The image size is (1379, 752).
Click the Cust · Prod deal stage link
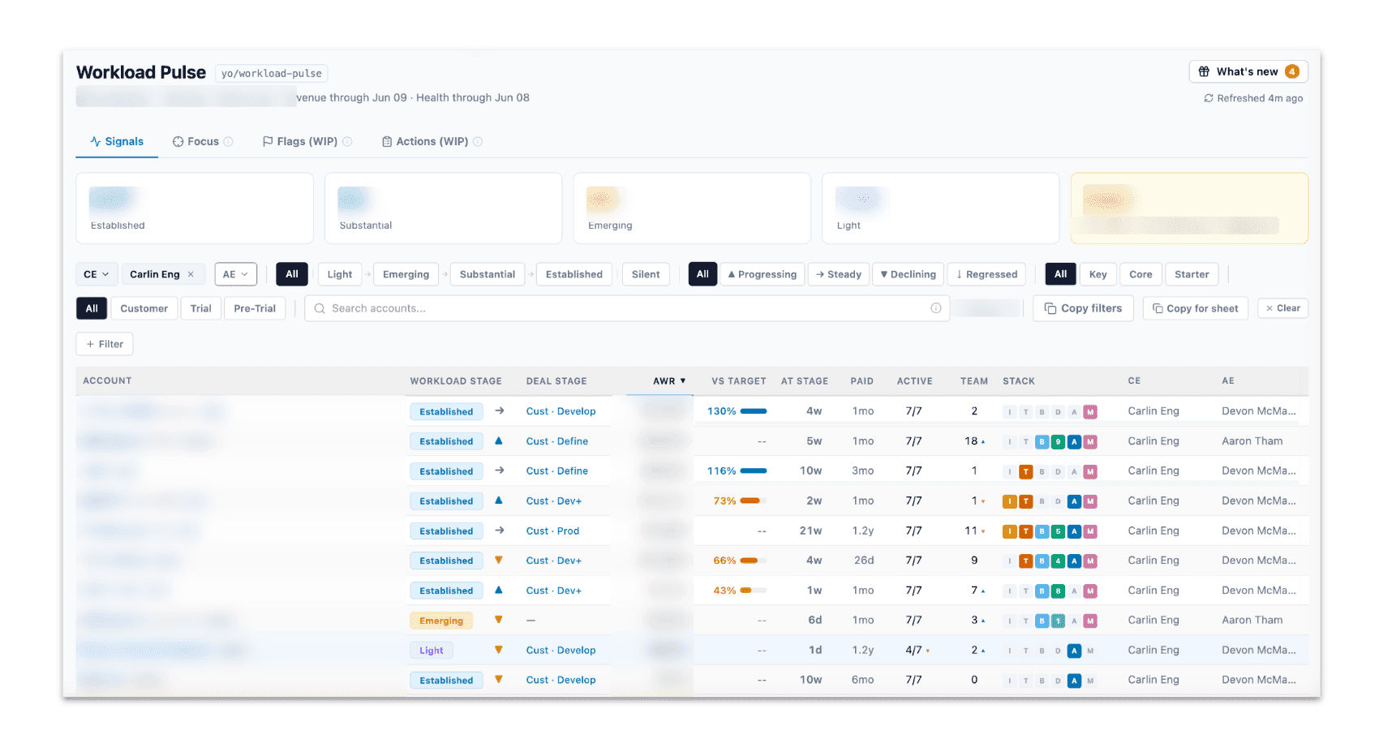pyautogui.click(x=552, y=531)
